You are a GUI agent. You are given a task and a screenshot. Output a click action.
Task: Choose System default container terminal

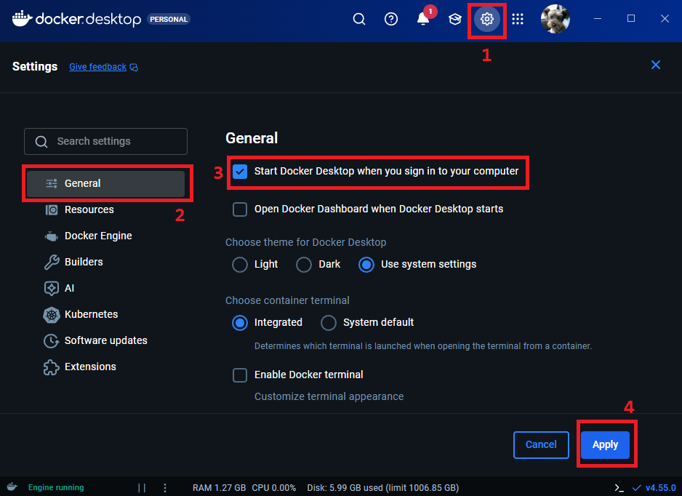(329, 322)
